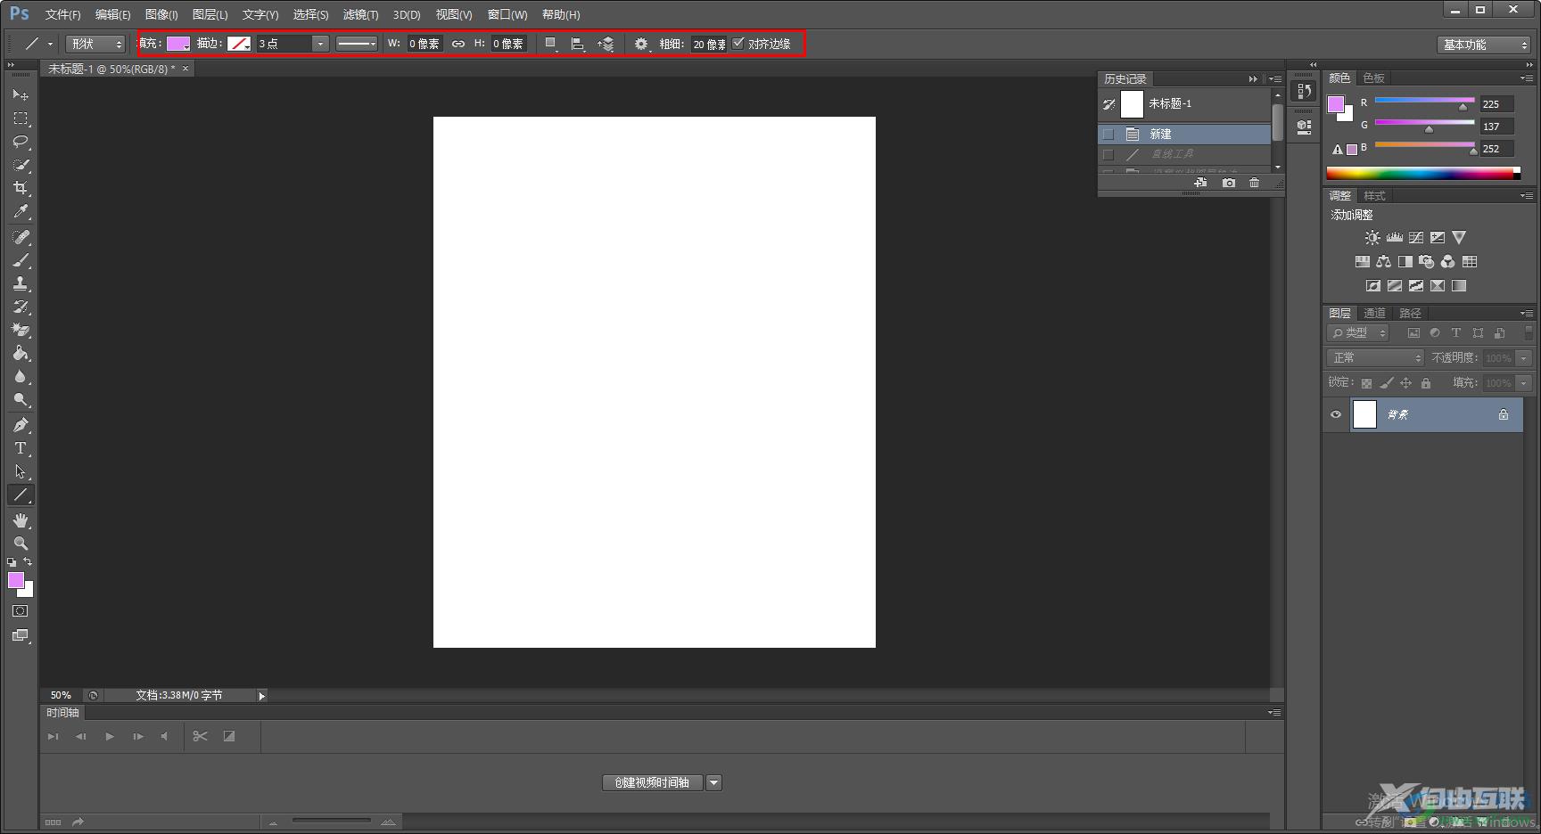
Task: Open stroke line type dropdown
Action: click(x=357, y=44)
